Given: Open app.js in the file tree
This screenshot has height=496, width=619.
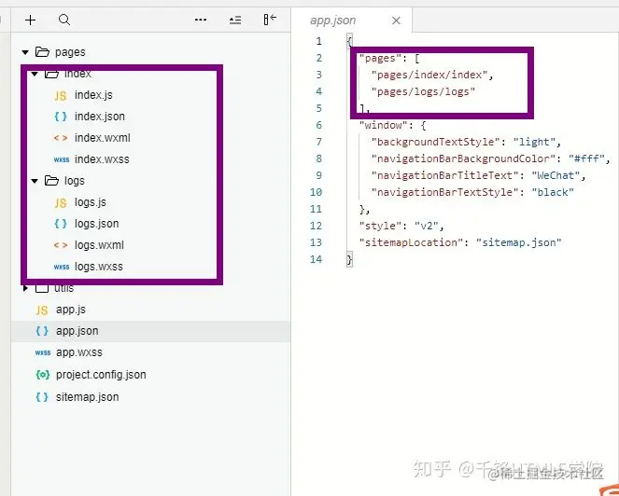Looking at the screenshot, I should coord(71,310).
